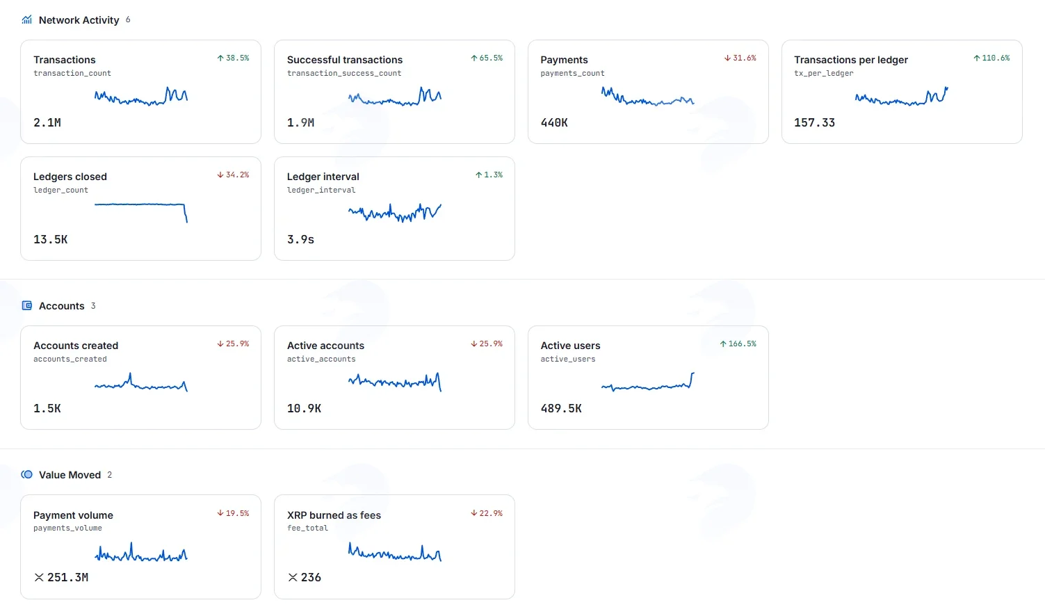Click the Network Activity chart icon
1045x614 pixels.
pos(27,20)
